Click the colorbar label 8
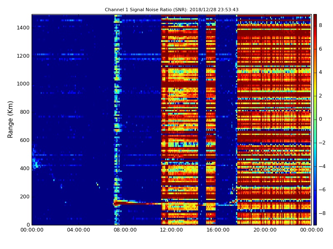This screenshot has height=249, width=333. tap(320, 25)
